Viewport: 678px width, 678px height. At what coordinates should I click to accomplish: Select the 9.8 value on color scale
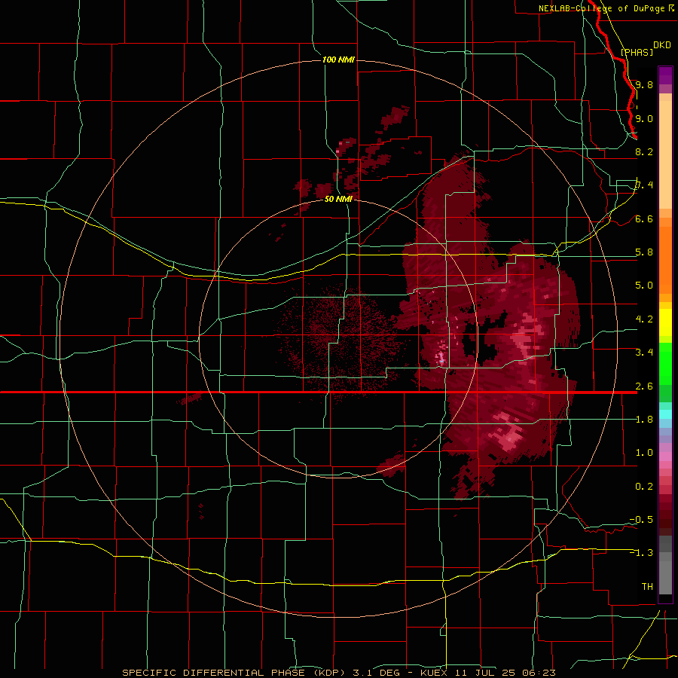(x=644, y=84)
